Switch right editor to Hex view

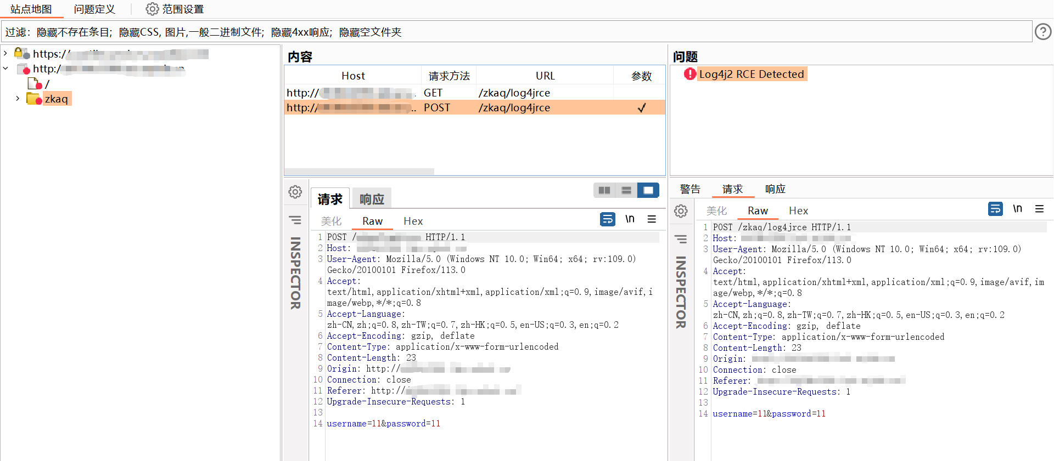click(799, 210)
